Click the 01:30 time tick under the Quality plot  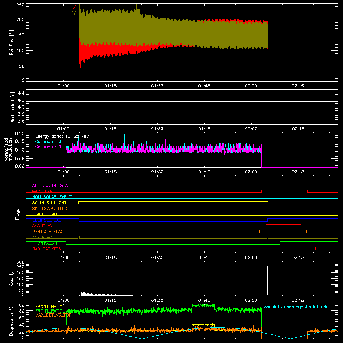tap(157, 301)
